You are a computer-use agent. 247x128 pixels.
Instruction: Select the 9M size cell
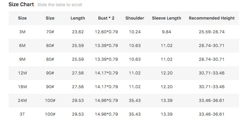tap(22, 59)
